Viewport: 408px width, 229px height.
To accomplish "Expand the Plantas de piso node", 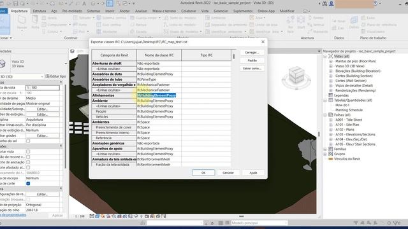I will pyautogui.click(x=330, y=61).
